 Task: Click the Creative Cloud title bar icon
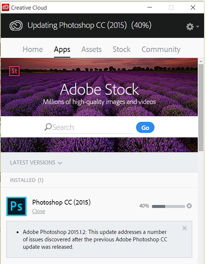[x=6, y=7]
